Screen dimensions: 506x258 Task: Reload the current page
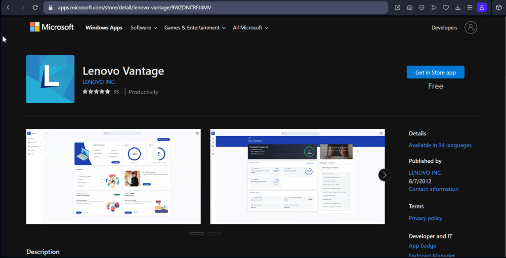pos(36,7)
